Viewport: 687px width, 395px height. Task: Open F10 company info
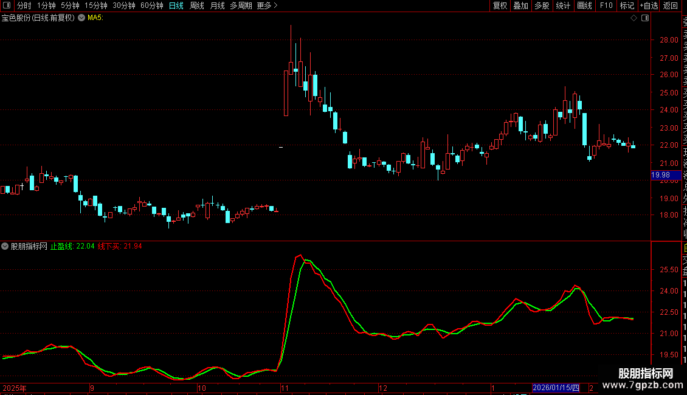(606, 5)
